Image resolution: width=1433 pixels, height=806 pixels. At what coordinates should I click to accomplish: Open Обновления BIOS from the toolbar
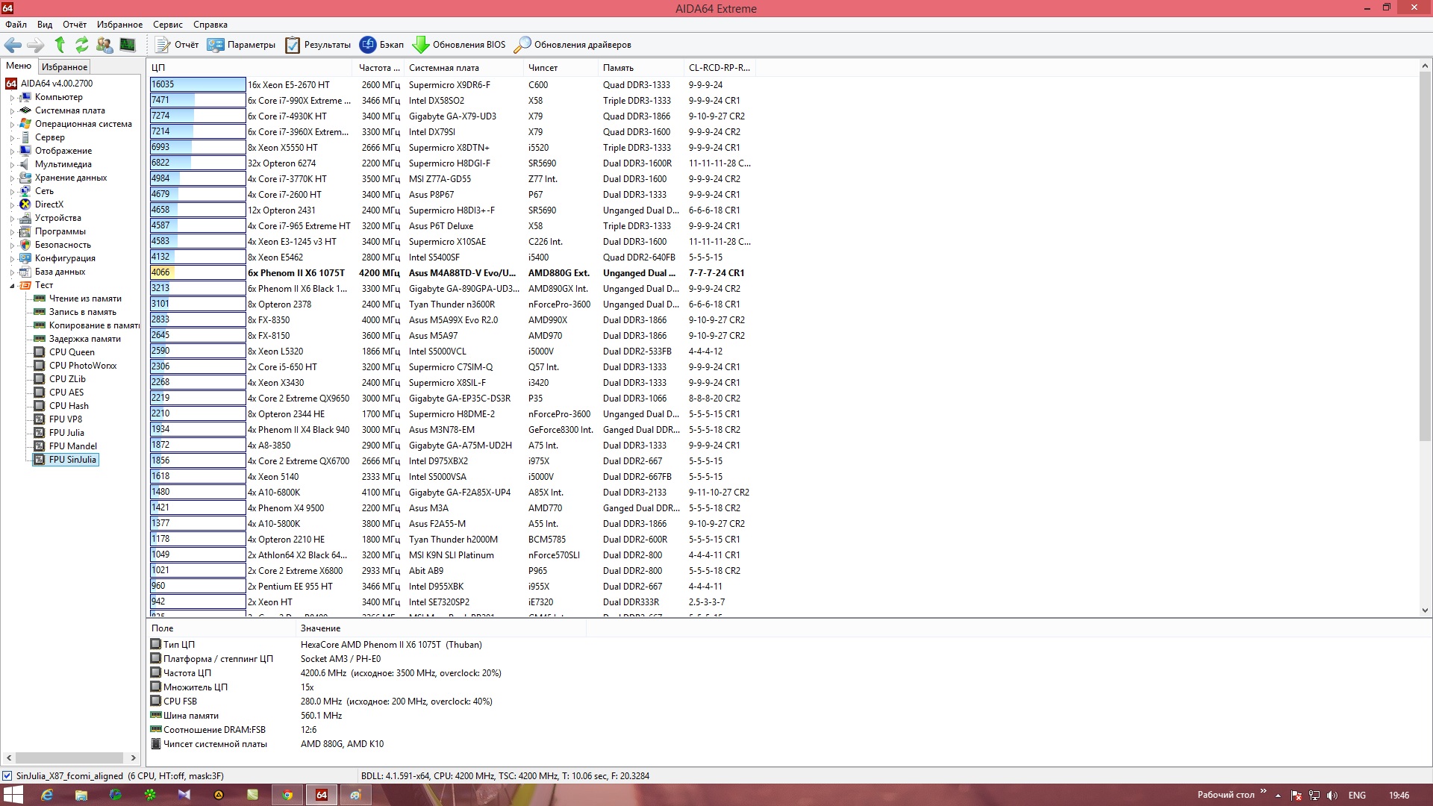(x=459, y=45)
